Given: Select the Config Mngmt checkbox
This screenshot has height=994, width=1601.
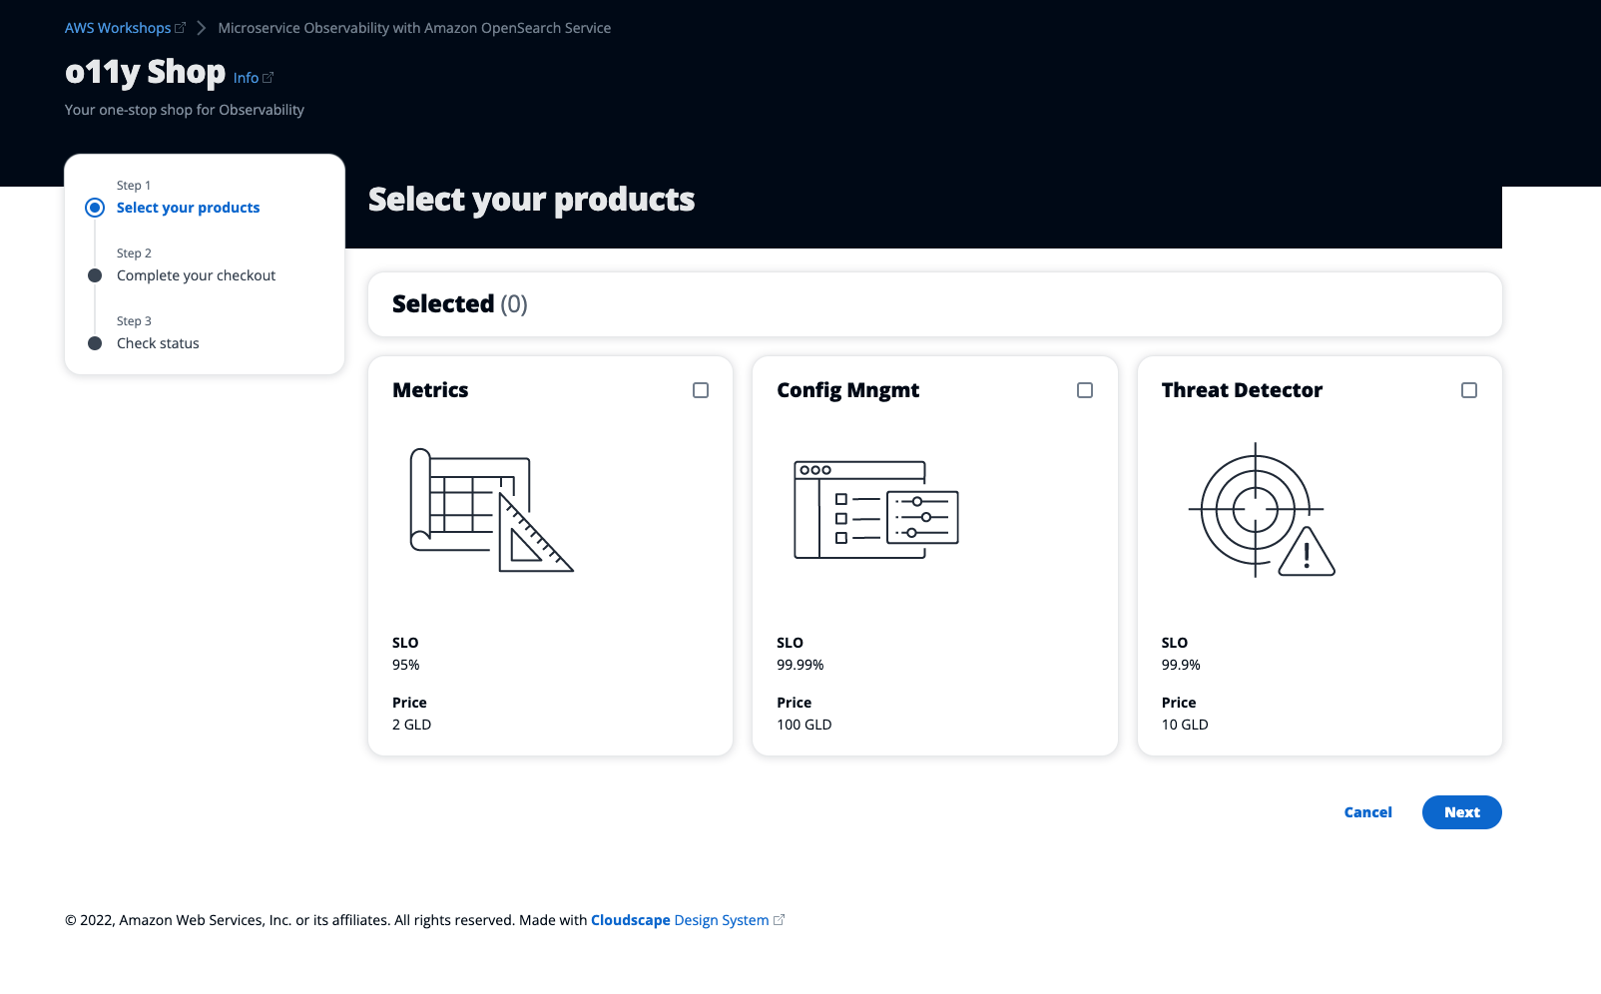Looking at the screenshot, I should tap(1084, 390).
